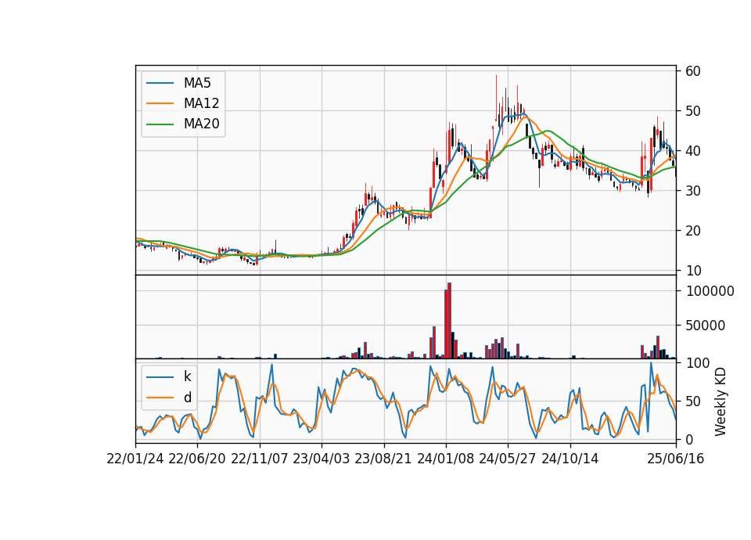
Task: Click the 23/08/21 date tick label
Action: point(383,459)
